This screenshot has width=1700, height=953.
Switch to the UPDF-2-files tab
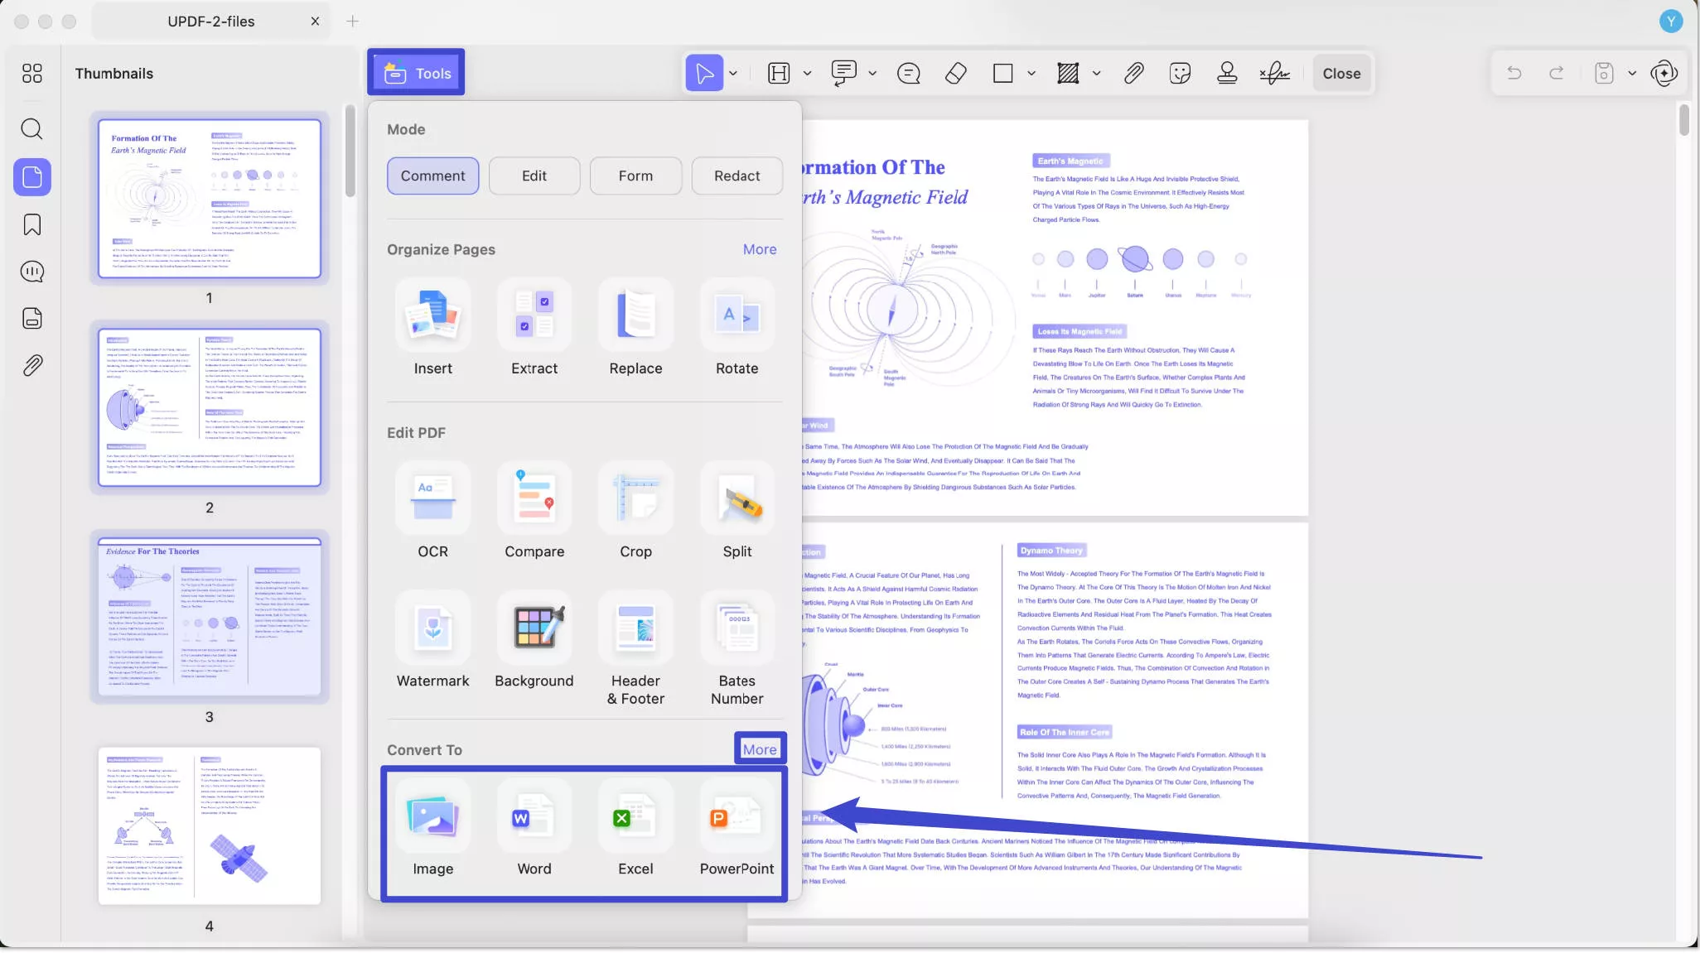210,22
